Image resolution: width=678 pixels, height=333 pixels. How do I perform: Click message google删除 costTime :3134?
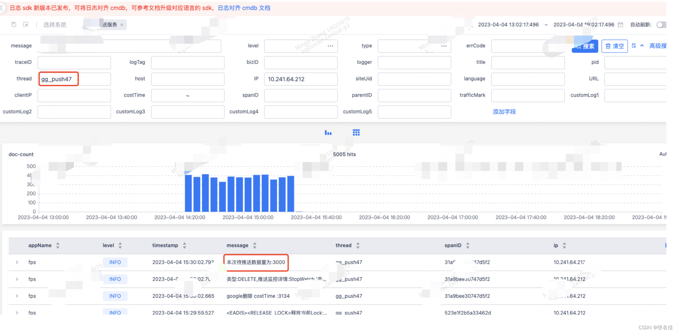(258, 296)
